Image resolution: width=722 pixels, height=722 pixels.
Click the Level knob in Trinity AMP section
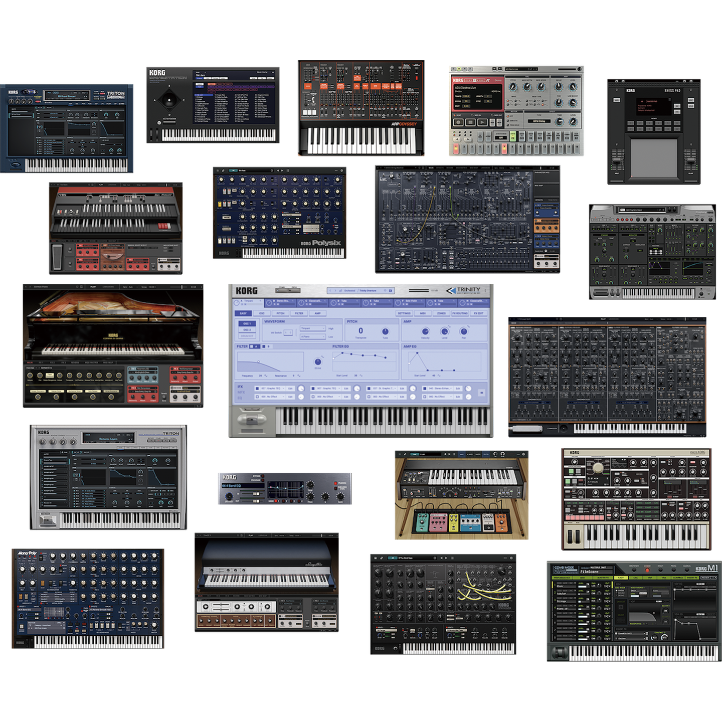click(444, 331)
